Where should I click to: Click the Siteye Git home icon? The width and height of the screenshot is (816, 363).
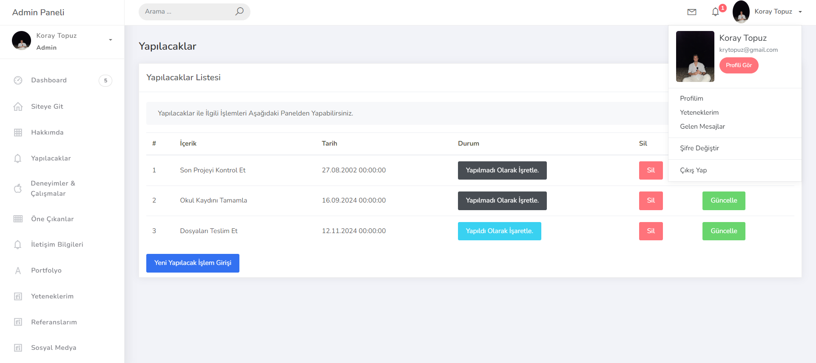point(18,107)
